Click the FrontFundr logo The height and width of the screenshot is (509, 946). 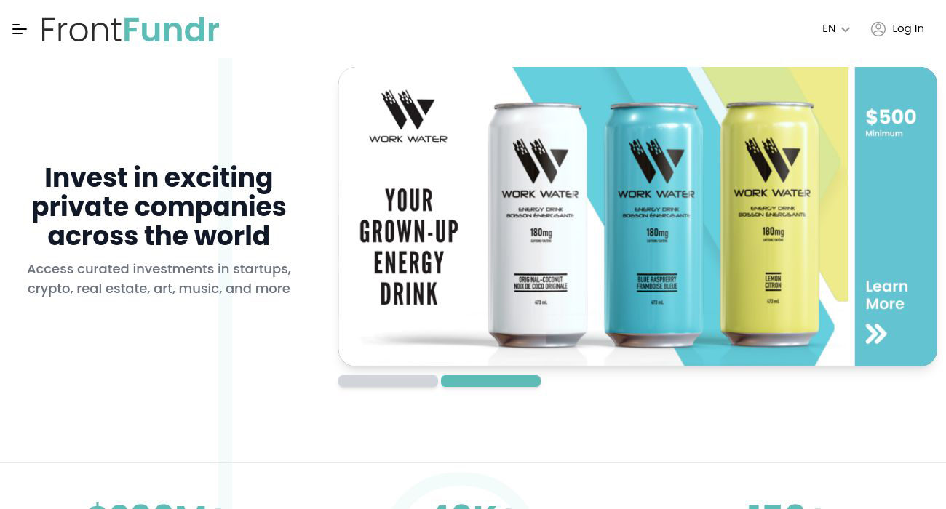tap(130, 30)
